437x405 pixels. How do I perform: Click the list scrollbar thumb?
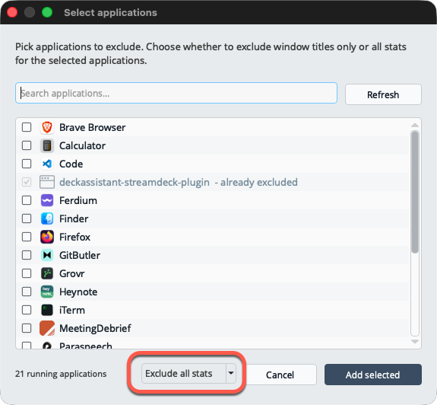[415, 193]
